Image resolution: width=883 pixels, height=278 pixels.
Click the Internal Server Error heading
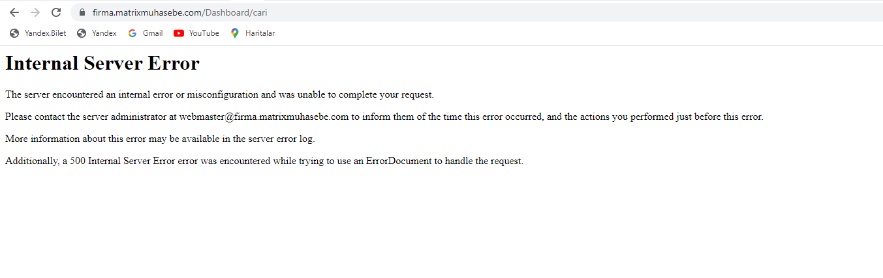click(102, 64)
